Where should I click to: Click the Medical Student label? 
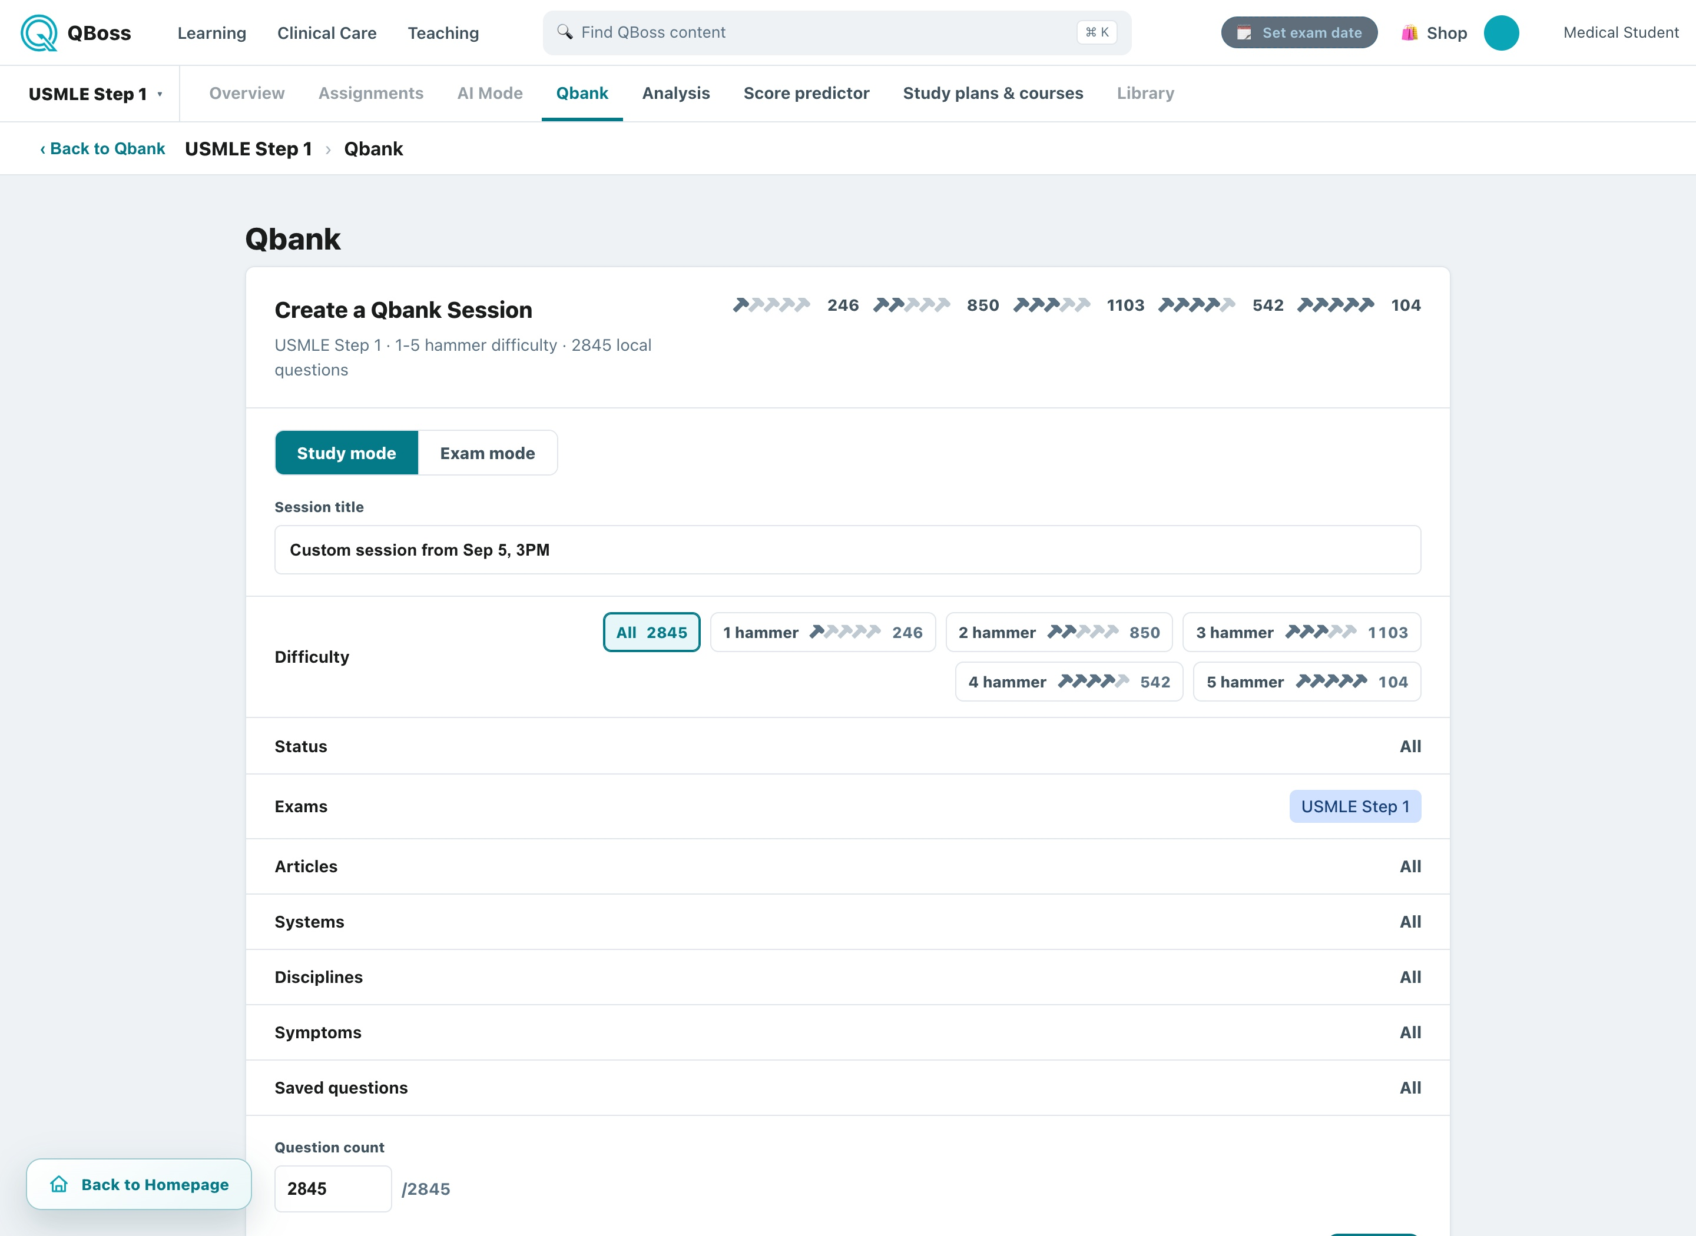point(1621,33)
